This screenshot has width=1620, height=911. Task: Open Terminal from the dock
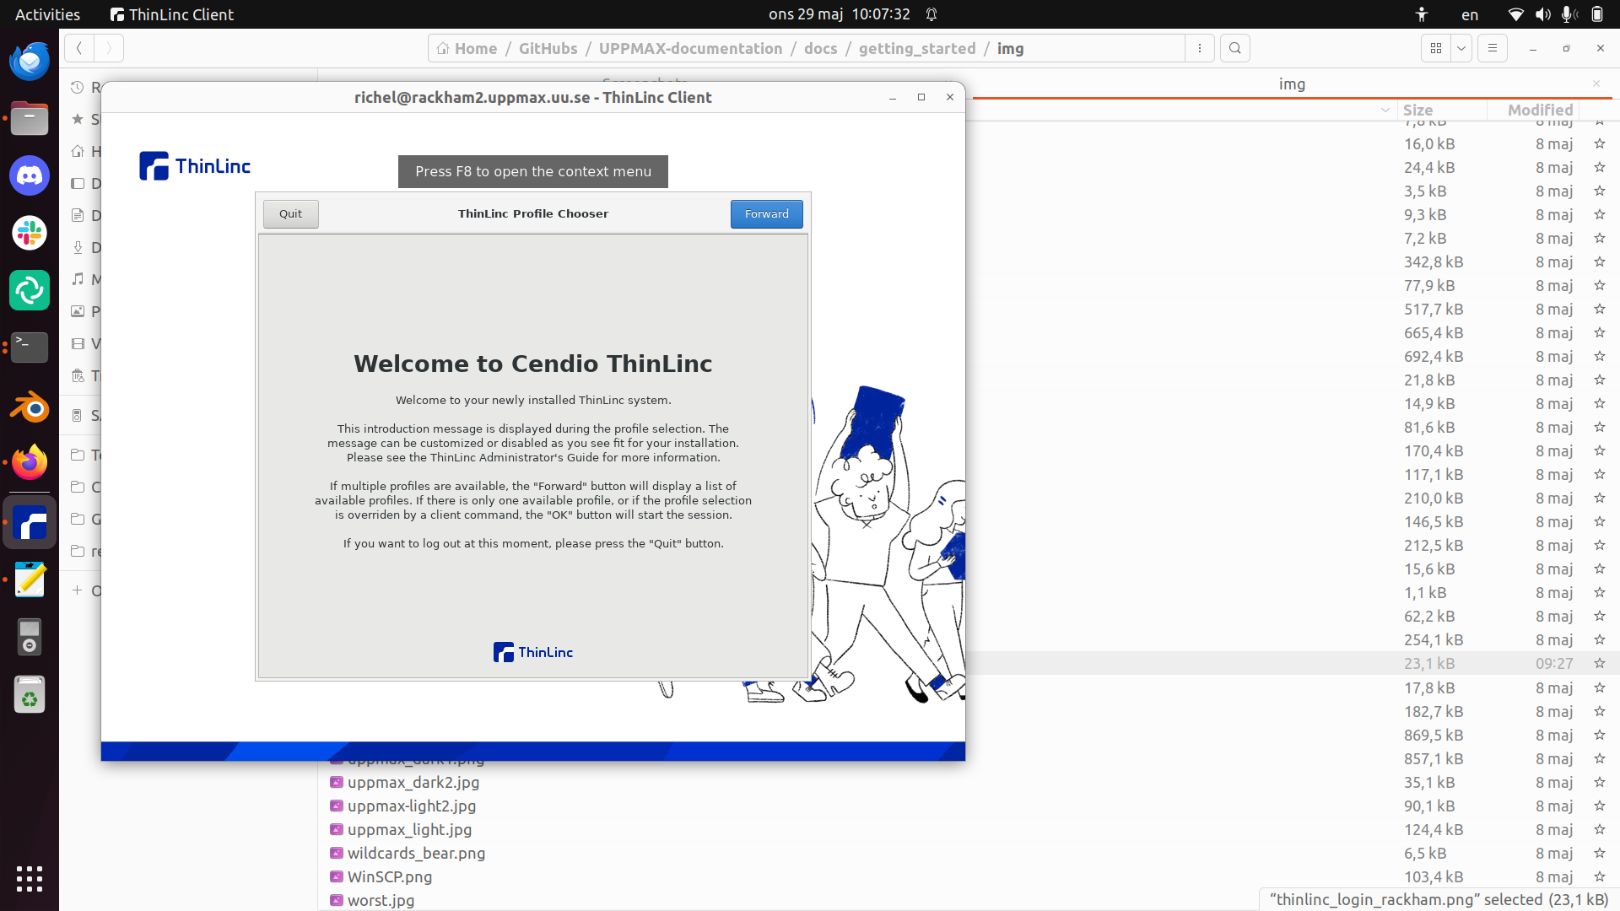point(30,347)
